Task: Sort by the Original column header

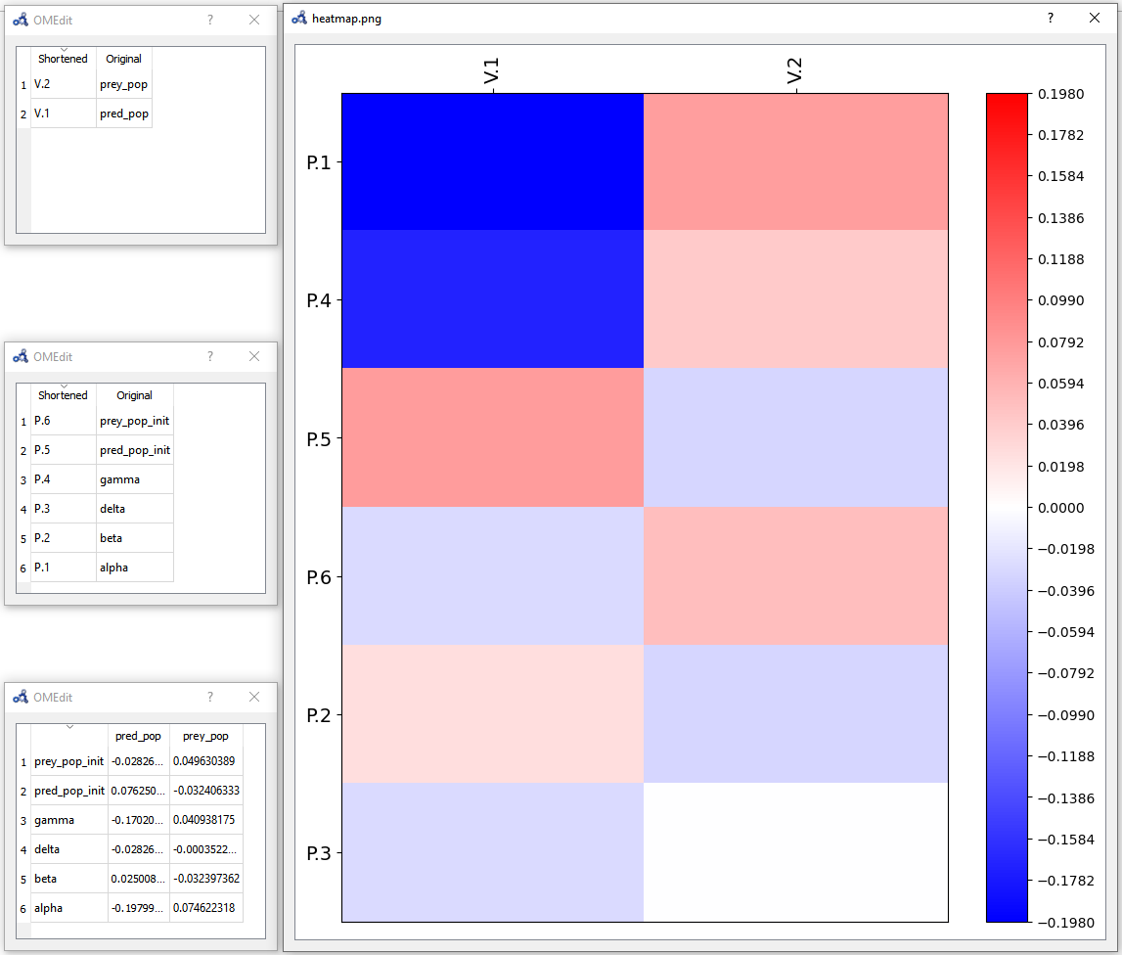Action: click(123, 58)
